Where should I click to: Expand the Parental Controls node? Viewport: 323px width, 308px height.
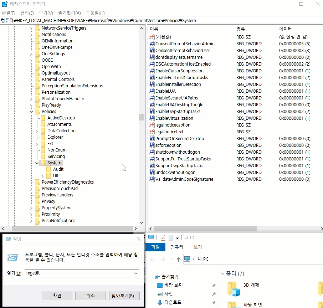[x=31, y=80]
